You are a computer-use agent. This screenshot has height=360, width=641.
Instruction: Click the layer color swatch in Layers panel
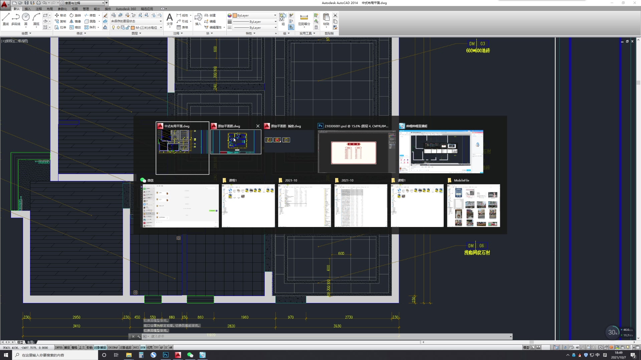tap(133, 28)
